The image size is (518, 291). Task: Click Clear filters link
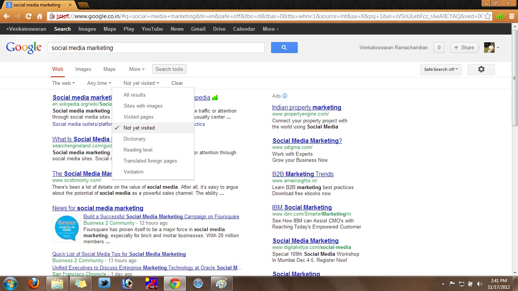click(177, 83)
